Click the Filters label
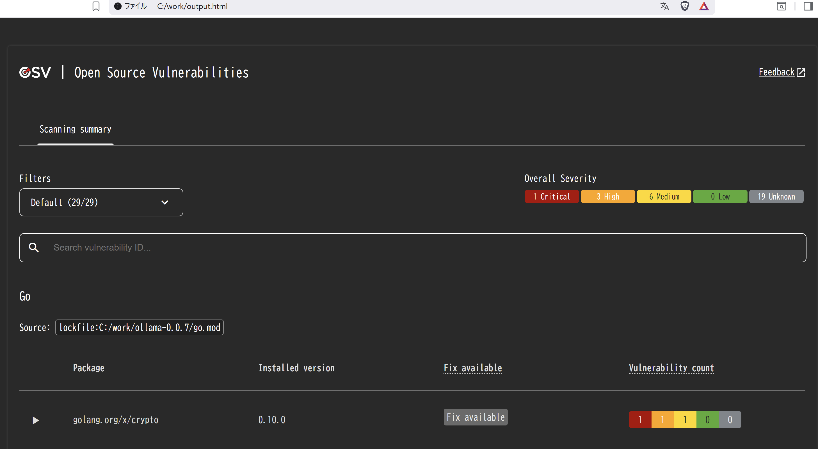The image size is (818, 449). [x=35, y=178]
